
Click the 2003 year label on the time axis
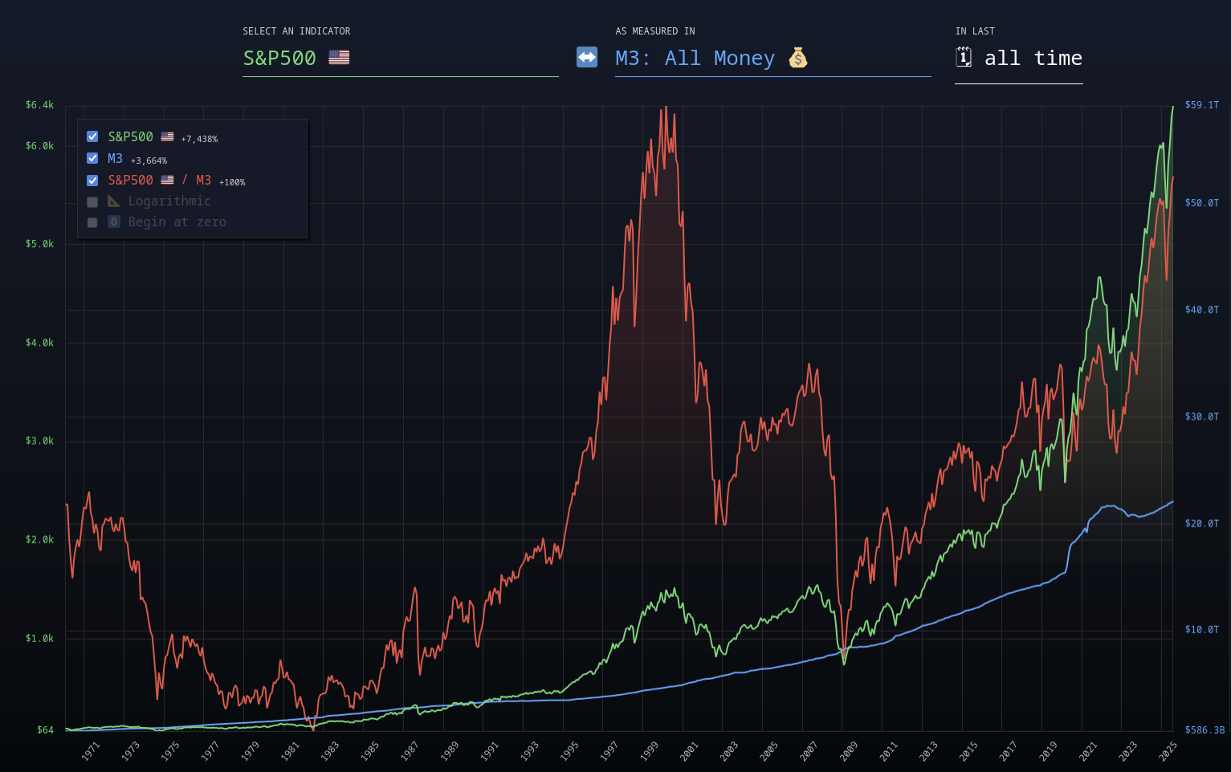(729, 751)
